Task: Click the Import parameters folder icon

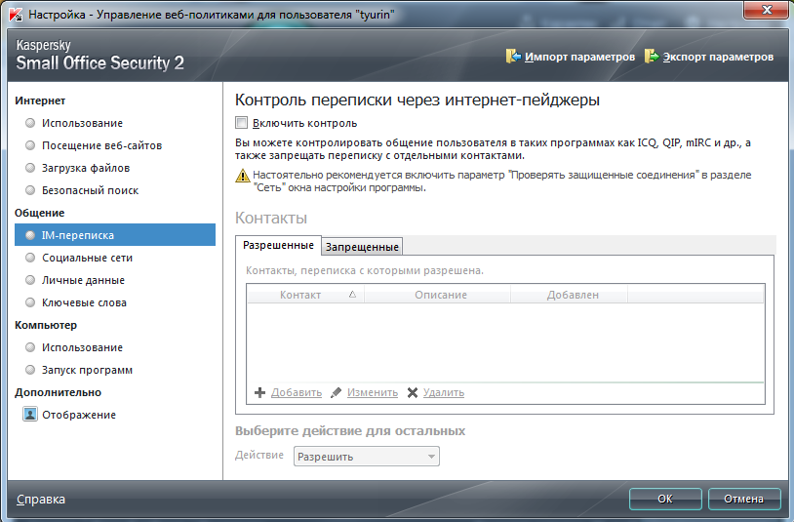Action: tap(513, 57)
